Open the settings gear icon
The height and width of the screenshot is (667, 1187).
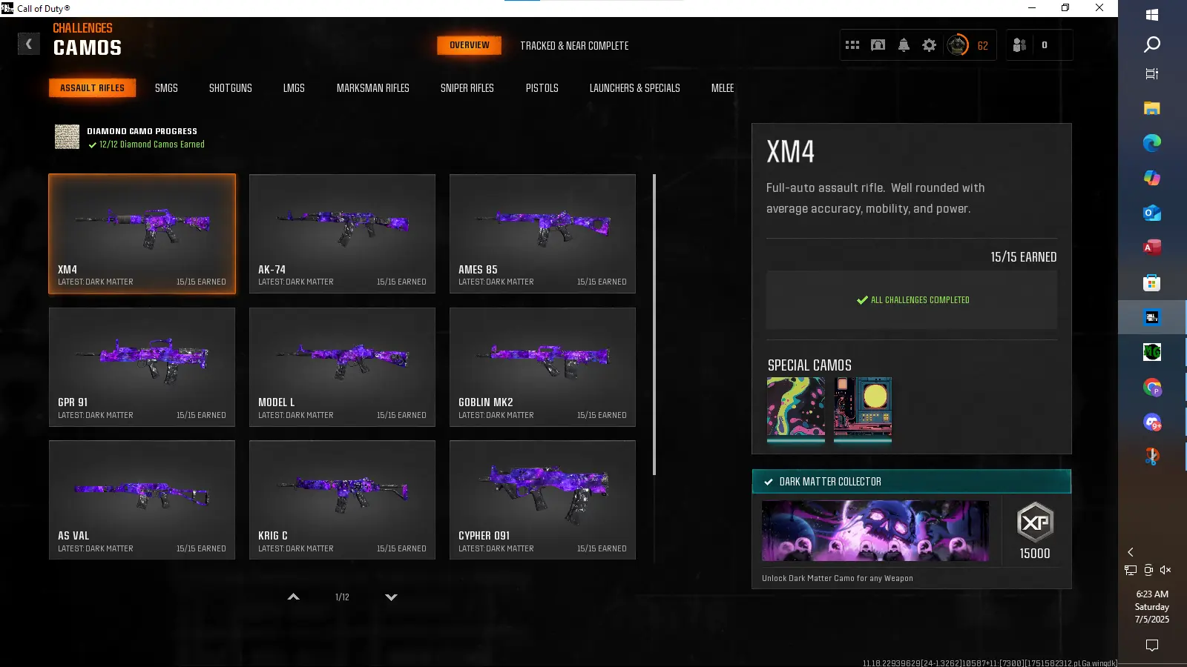(929, 45)
